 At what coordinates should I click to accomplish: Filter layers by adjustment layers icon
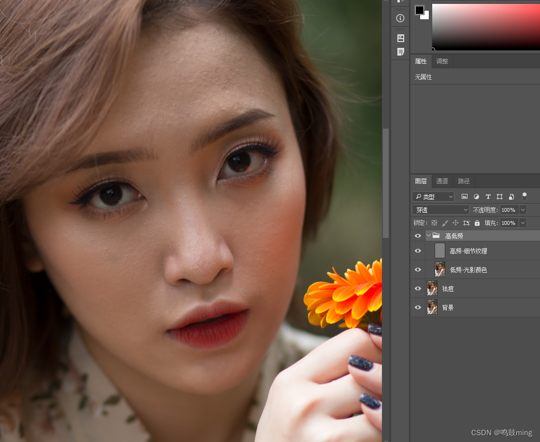[x=476, y=196]
